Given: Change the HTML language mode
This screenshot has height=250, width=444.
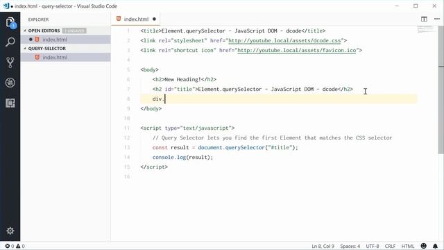Looking at the screenshot, I should pyautogui.click(x=408, y=246).
